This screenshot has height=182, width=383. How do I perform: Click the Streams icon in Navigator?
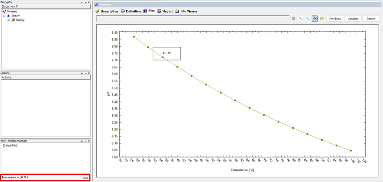4,12
